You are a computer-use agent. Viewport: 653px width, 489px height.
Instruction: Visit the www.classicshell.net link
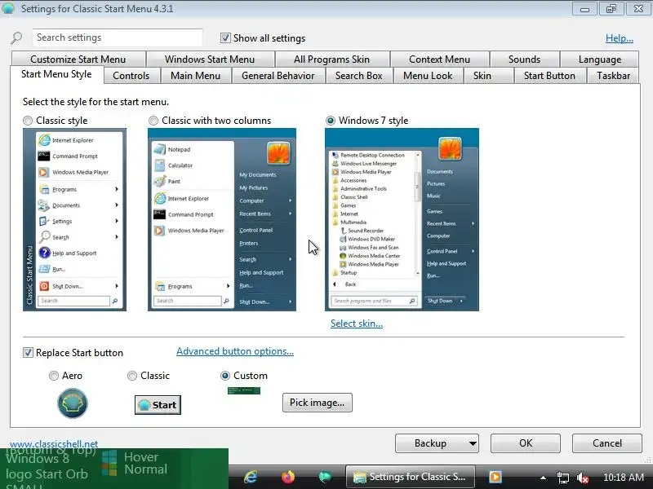tap(54, 443)
